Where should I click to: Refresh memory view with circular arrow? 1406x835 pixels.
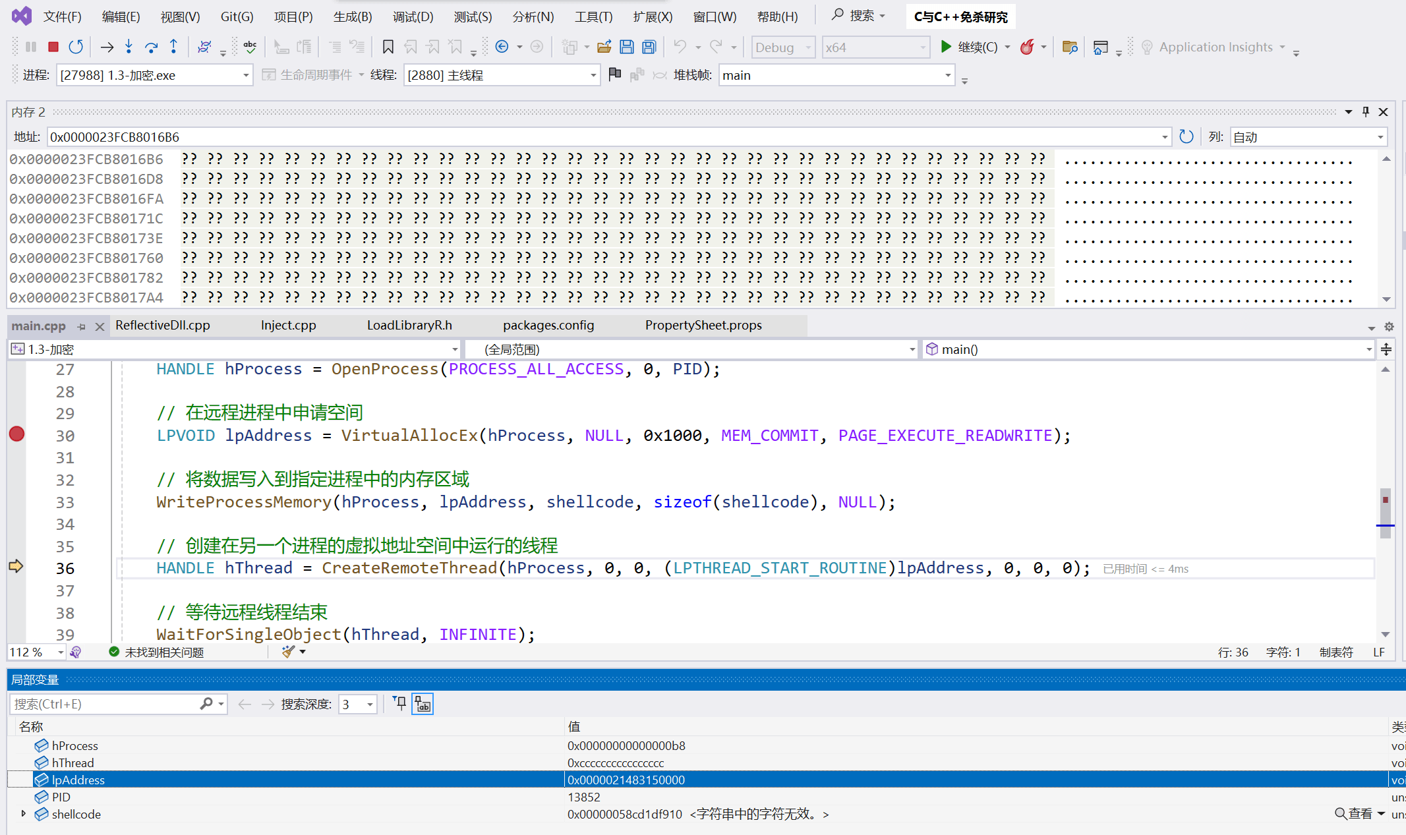(x=1186, y=137)
